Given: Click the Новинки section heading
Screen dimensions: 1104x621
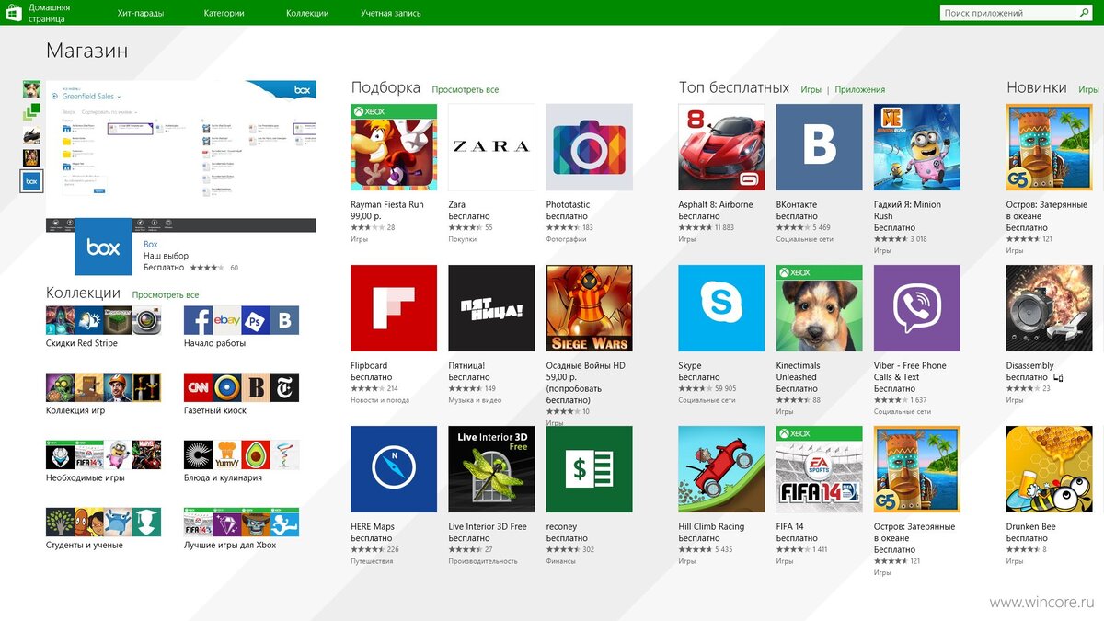Looking at the screenshot, I should 1037,87.
